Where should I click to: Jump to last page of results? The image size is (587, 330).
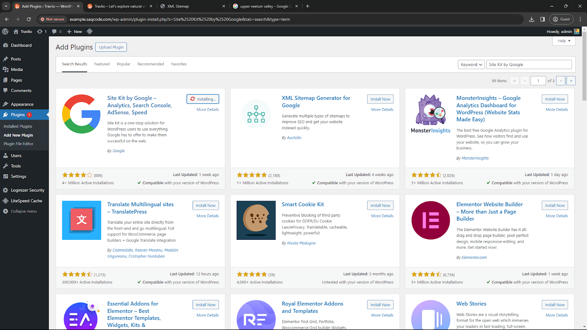pyautogui.click(x=571, y=81)
